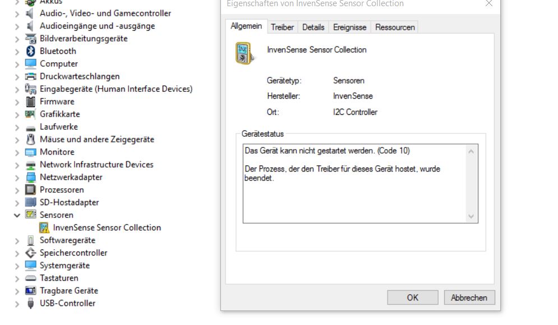Switch to the Treiber tab
This screenshot has width=558, height=325.
point(282,26)
